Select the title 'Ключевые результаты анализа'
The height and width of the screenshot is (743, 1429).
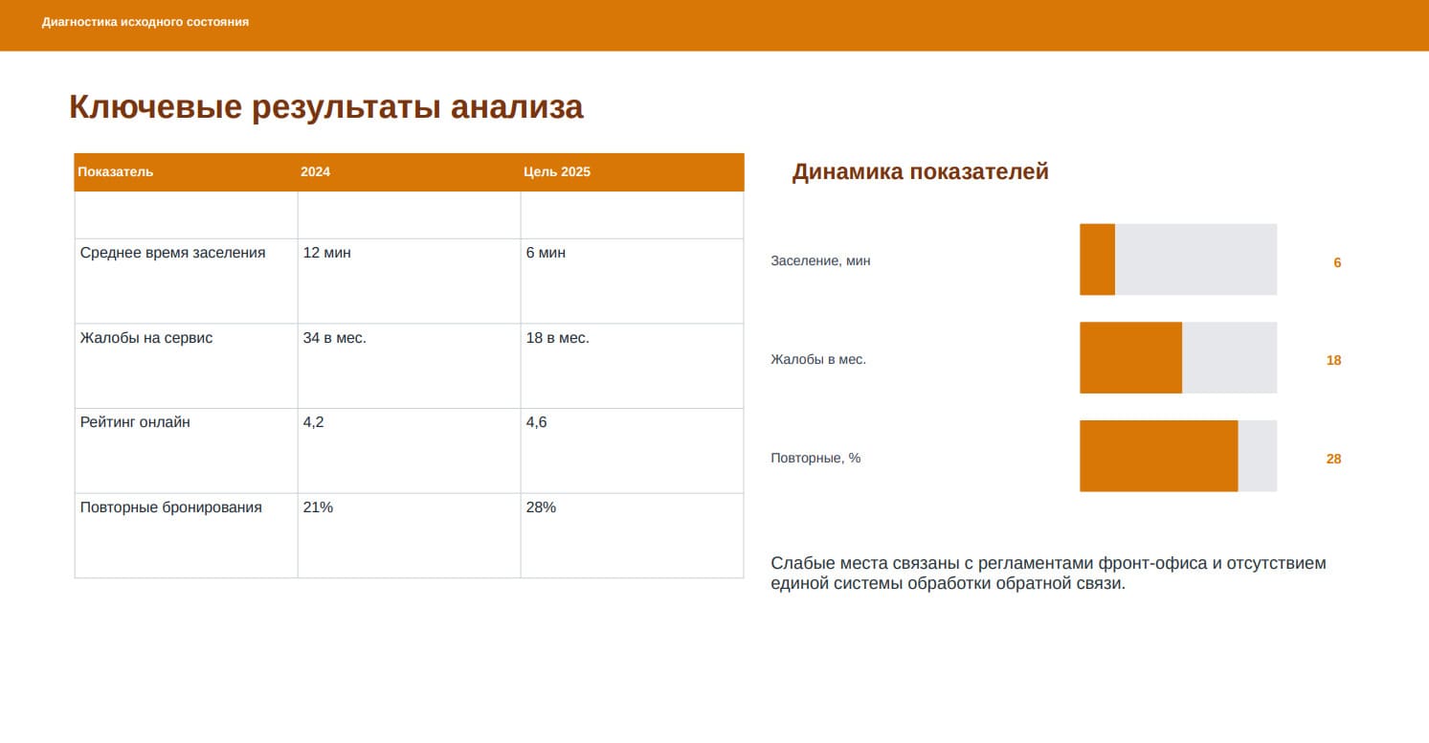(x=326, y=106)
